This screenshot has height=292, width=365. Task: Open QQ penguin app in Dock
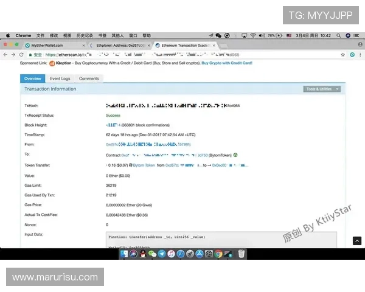pyautogui.click(x=143, y=254)
